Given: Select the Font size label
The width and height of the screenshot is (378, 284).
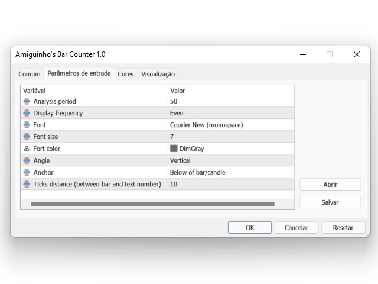Looking at the screenshot, I should pyautogui.click(x=45, y=137).
